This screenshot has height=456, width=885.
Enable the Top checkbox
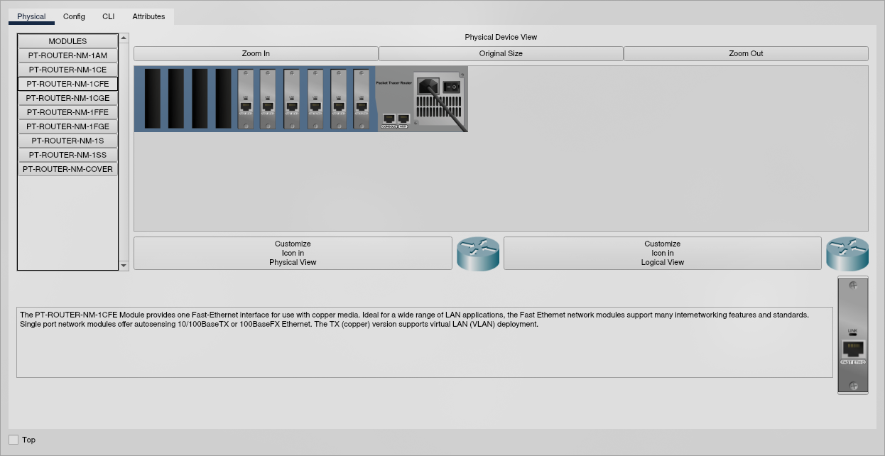(13, 440)
